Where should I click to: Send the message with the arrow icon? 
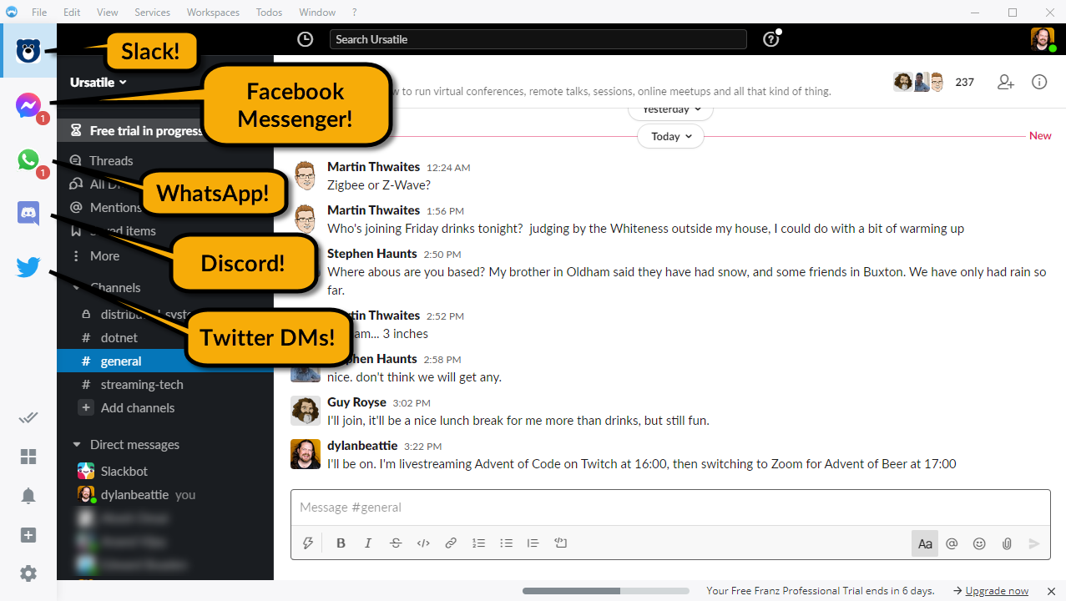[x=1034, y=543]
